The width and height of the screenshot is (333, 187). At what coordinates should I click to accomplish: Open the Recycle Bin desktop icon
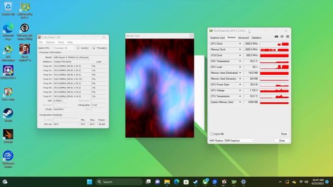(x=8, y=8)
